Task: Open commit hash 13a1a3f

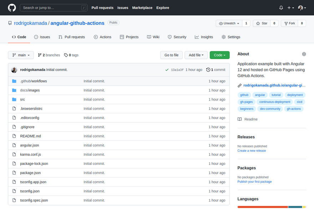Action: (x=177, y=70)
